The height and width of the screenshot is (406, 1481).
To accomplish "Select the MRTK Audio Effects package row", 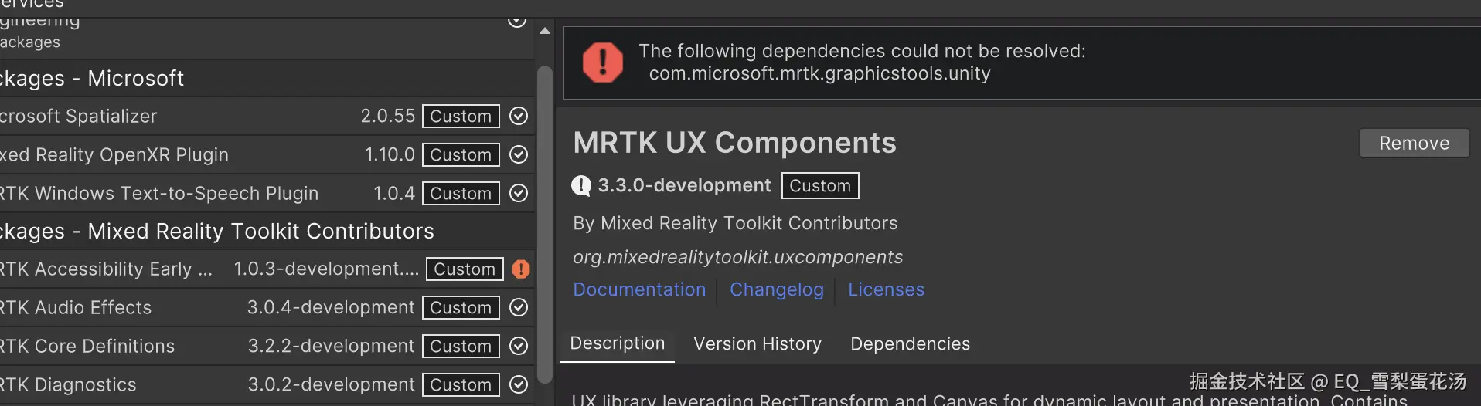I will (x=267, y=307).
